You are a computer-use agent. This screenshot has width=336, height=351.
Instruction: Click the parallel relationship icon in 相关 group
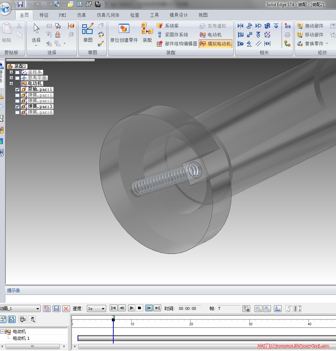pyautogui.click(x=258, y=43)
